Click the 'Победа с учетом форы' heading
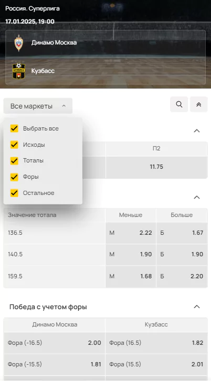Screen dimensions: 211x381 tap(48, 307)
